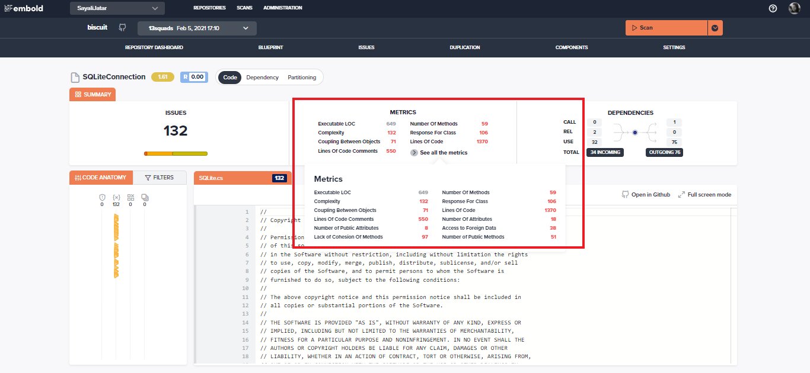Click the orange markers in code anatomy strip

pyautogui.click(x=116, y=246)
